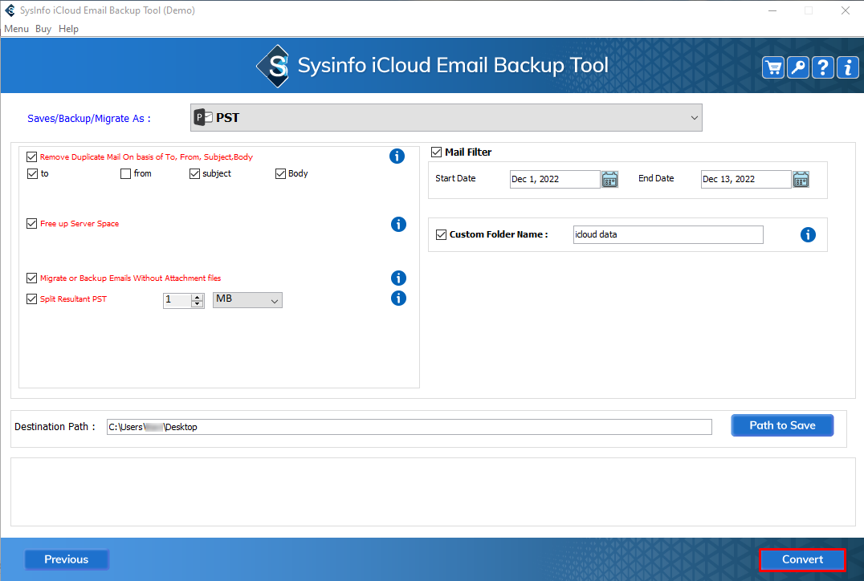Disable Free up Server Space option
The width and height of the screenshot is (864, 581).
32,224
